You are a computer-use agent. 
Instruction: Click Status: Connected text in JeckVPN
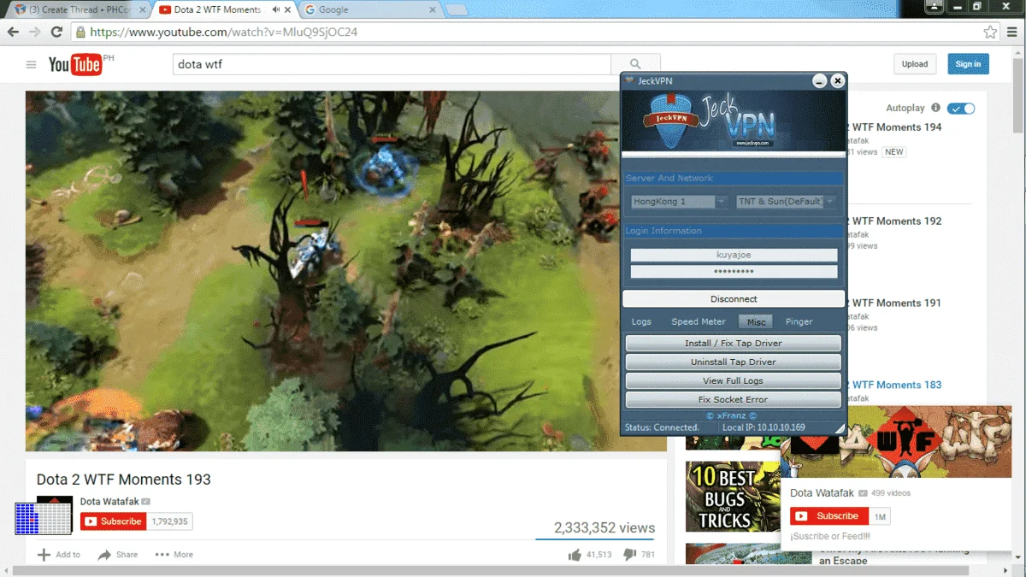coord(662,427)
